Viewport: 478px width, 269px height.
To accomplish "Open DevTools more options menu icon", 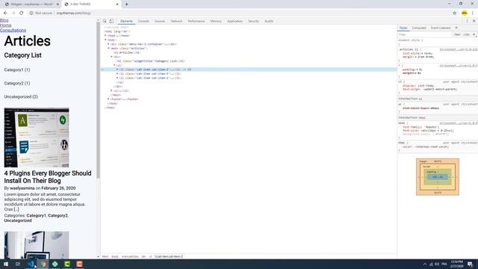I will pyautogui.click(x=467, y=21).
